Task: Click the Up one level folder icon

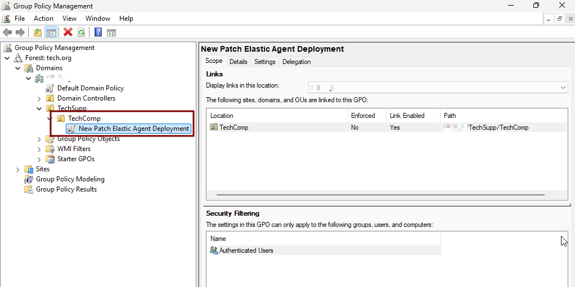Action: click(x=38, y=33)
